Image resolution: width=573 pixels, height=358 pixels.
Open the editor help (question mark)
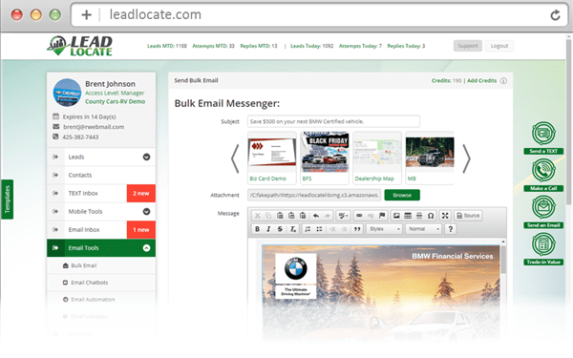point(450,229)
